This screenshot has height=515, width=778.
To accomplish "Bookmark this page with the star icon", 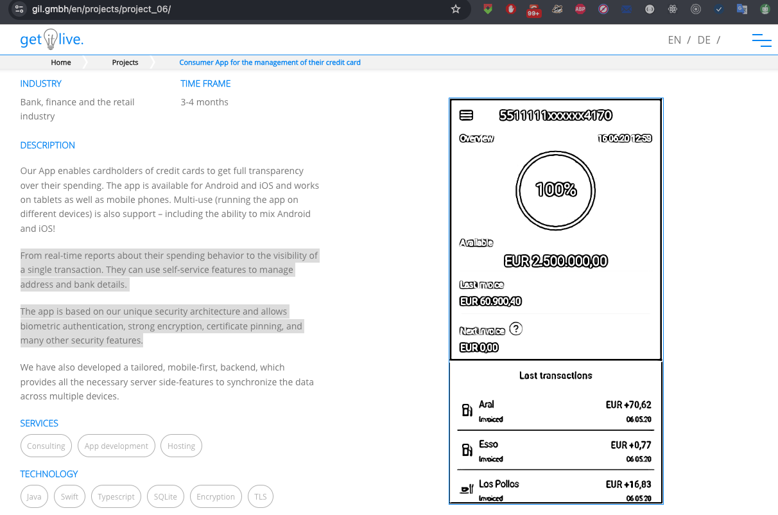I will pos(456,9).
